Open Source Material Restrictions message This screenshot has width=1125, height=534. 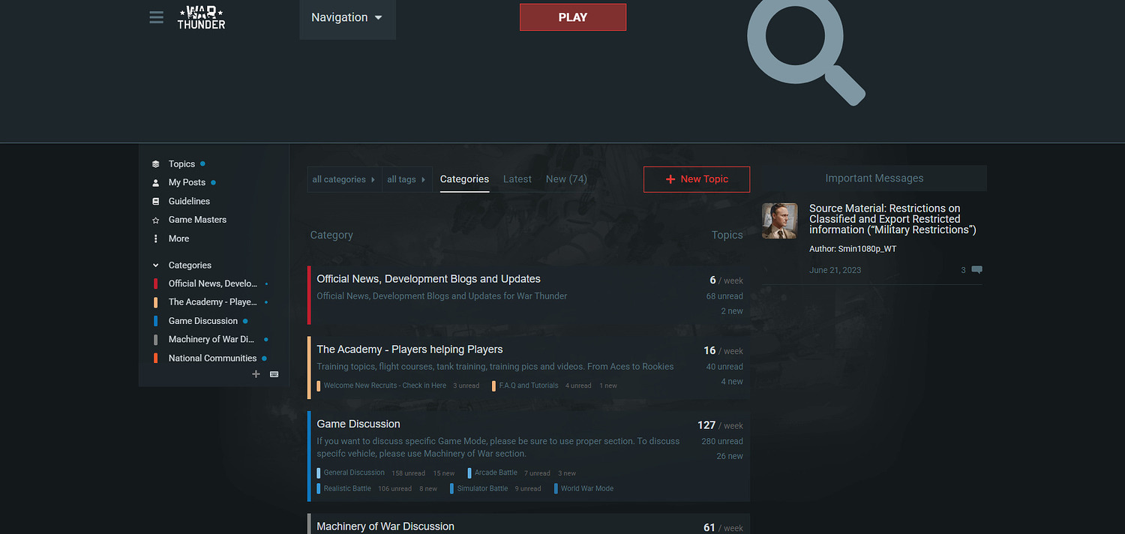(x=892, y=219)
